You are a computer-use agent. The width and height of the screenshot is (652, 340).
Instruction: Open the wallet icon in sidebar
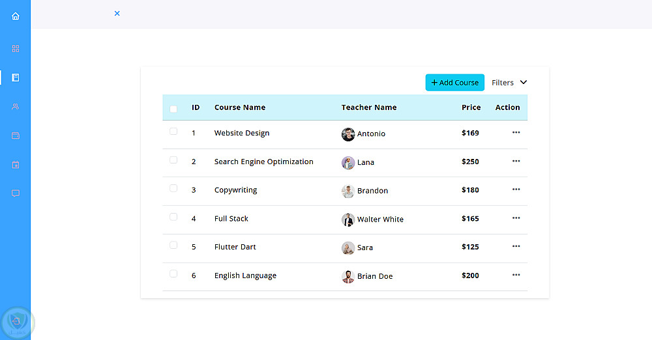point(16,135)
